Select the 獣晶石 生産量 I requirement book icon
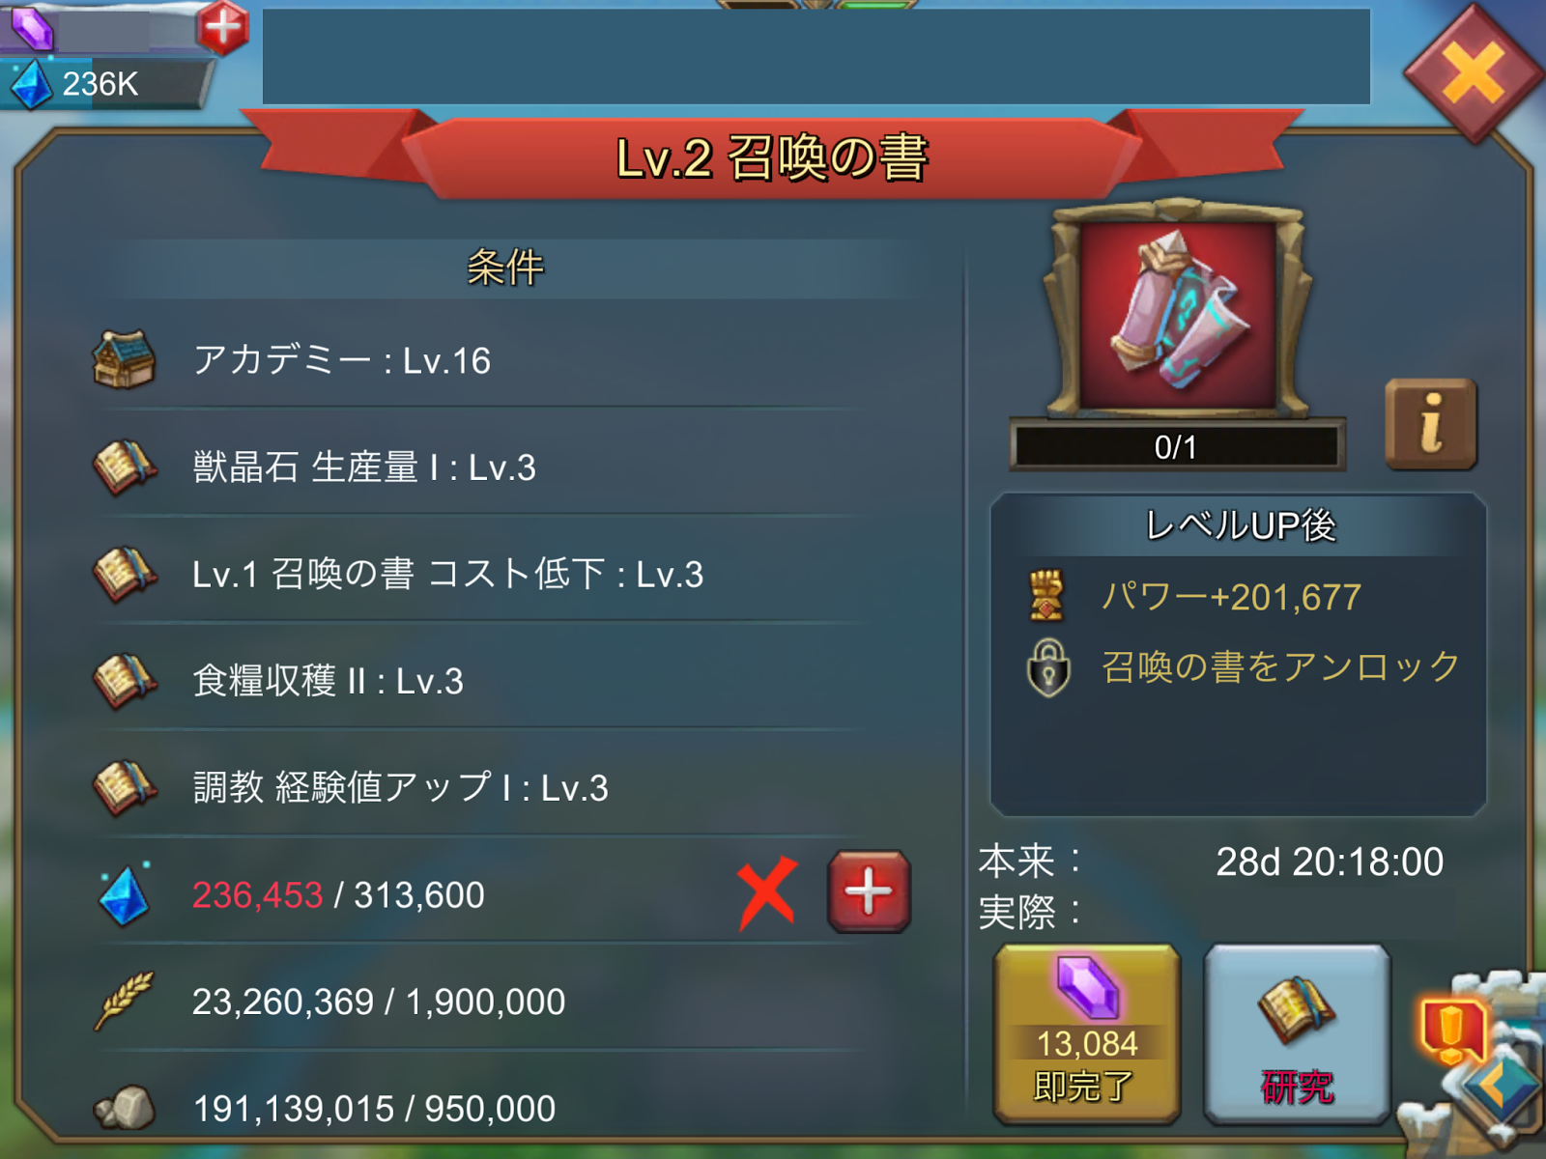Screen dimensions: 1546x1159 [x=124, y=467]
